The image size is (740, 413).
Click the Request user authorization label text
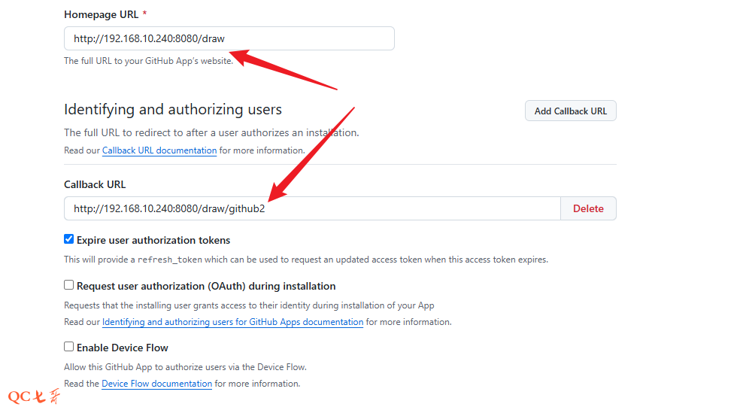pos(206,286)
